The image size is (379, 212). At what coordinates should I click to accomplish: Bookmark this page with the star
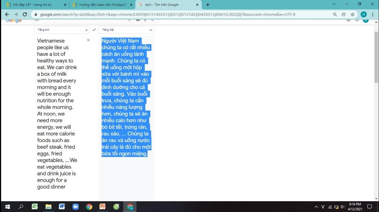(353, 14)
